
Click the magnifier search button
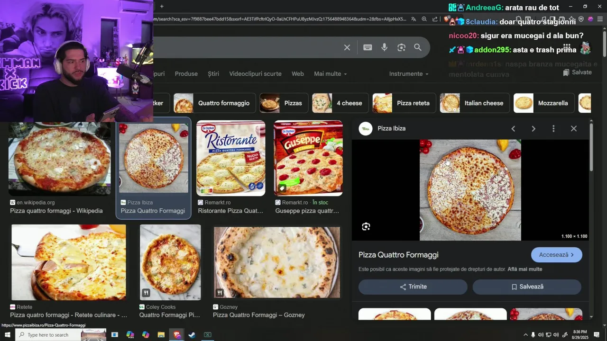coord(418,47)
